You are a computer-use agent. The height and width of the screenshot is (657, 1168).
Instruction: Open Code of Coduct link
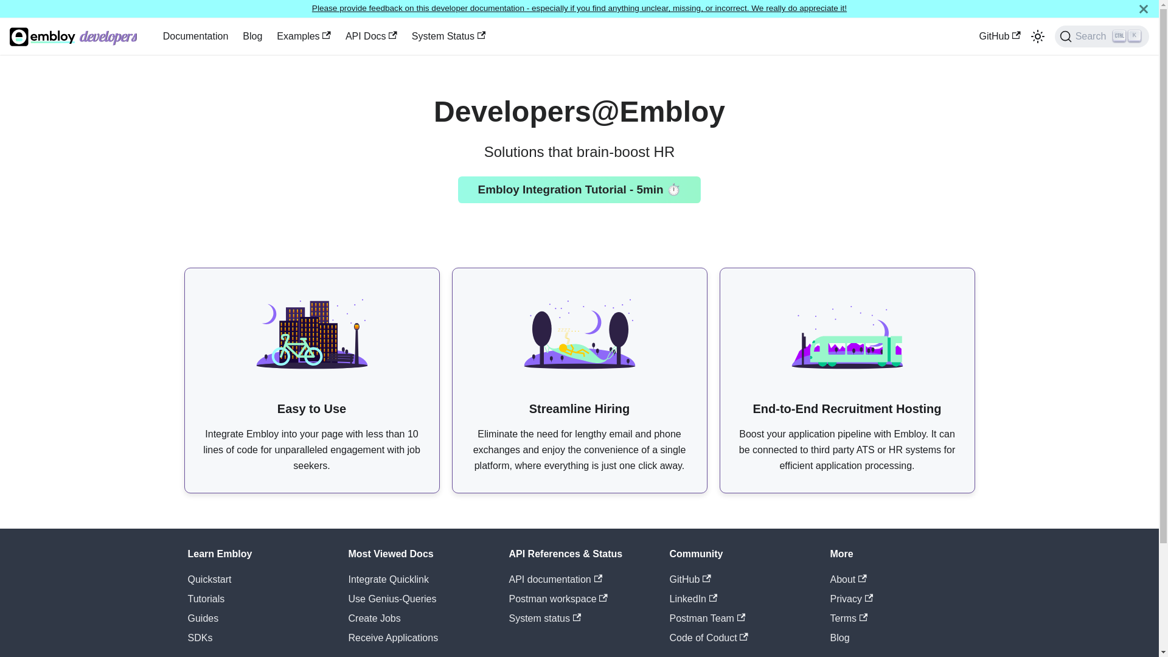(x=709, y=638)
